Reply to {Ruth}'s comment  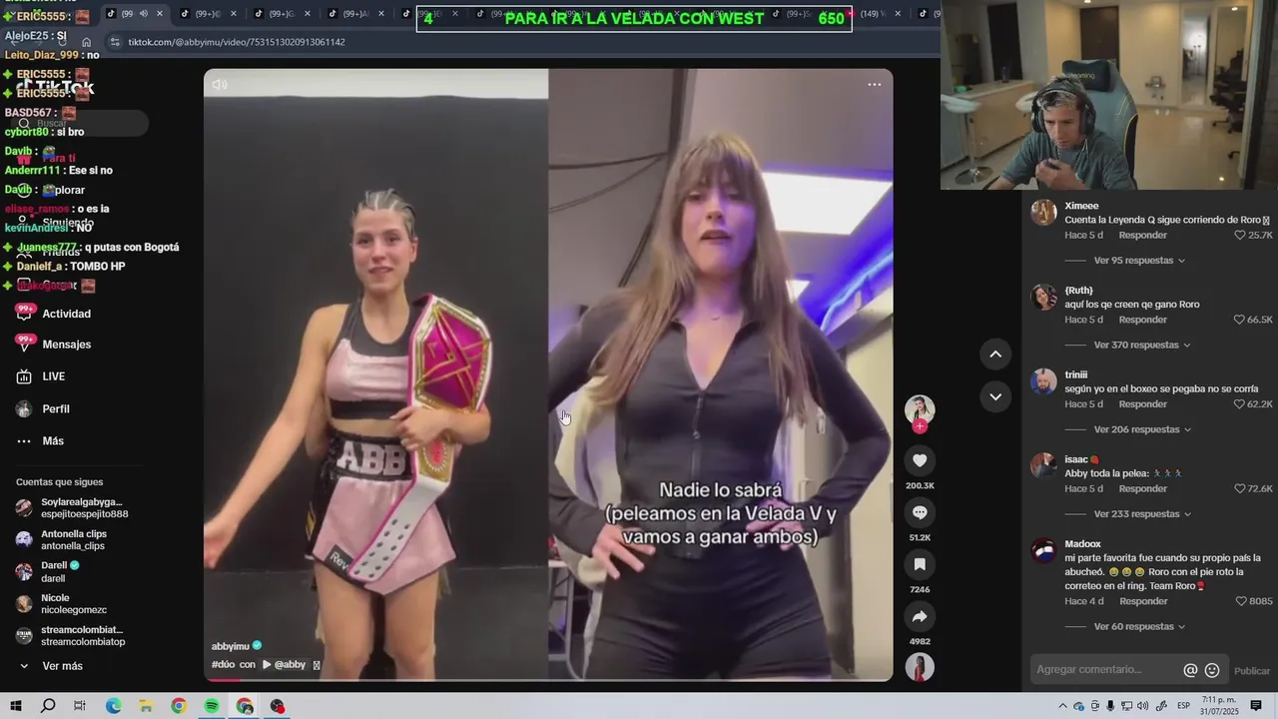tap(1142, 320)
